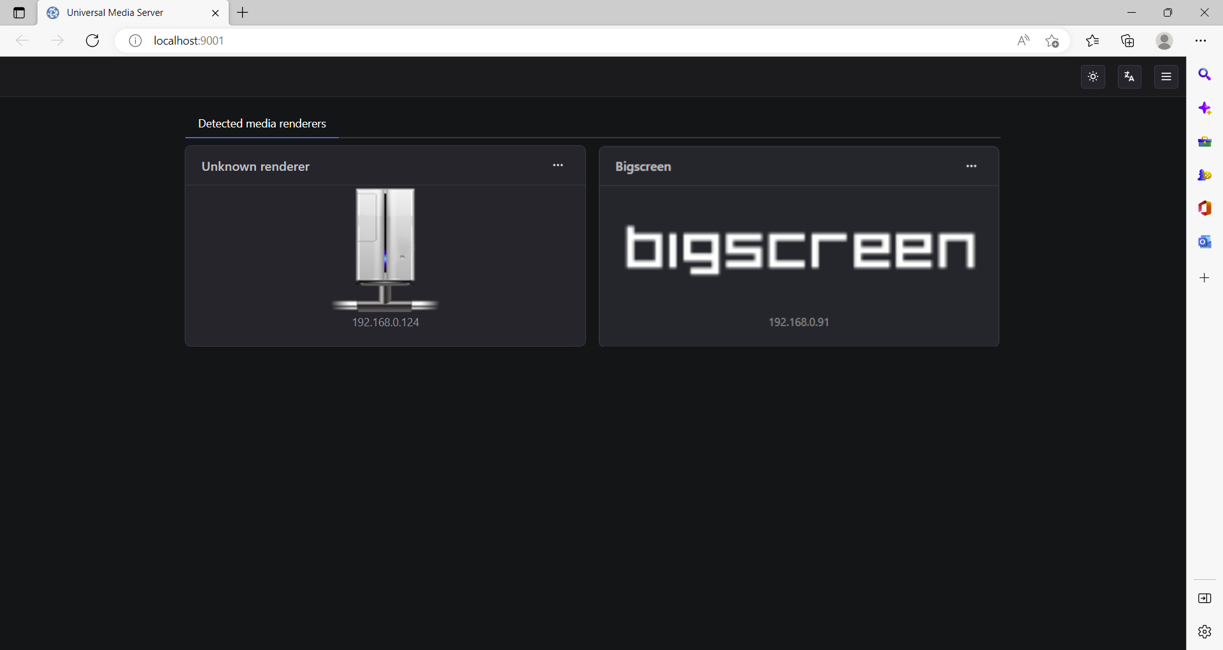
Task: Open the Favorites list
Action: tap(1092, 41)
